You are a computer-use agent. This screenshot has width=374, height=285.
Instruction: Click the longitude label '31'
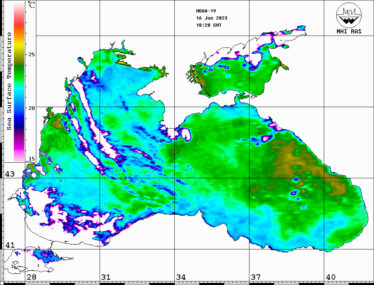click(x=106, y=277)
